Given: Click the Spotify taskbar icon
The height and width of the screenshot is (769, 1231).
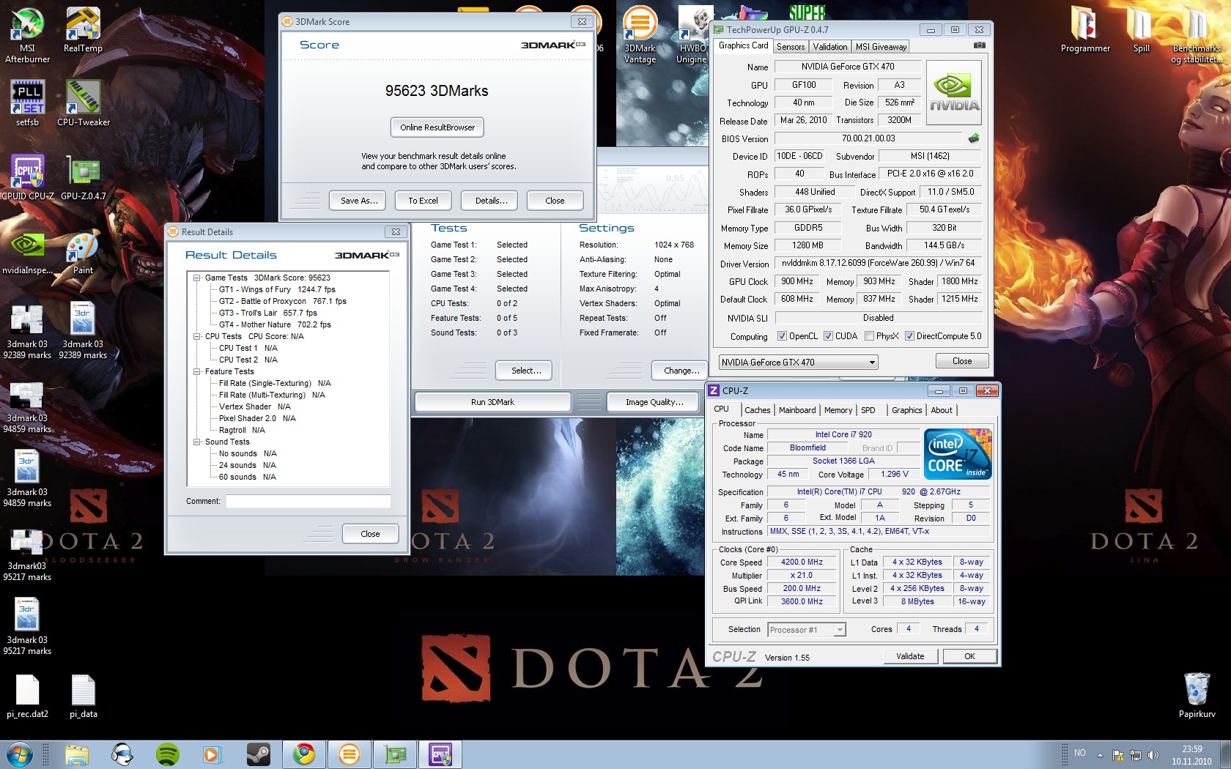Looking at the screenshot, I should pos(168,754).
